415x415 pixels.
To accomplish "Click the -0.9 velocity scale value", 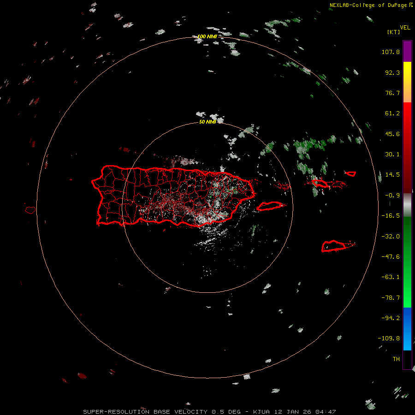I will (x=392, y=196).
